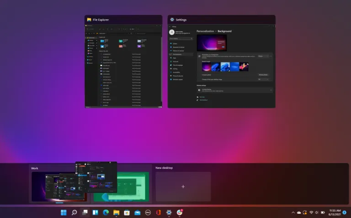This screenshot has height=218, width=351.
Task: Click the Work desktop name label
Action: click(34, 168)
